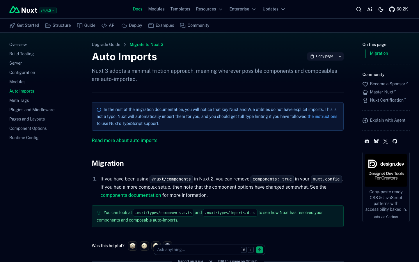Expand the Enterprise dropdown
The height and width of the screenshot is (262, 419).
pos(242,9)
